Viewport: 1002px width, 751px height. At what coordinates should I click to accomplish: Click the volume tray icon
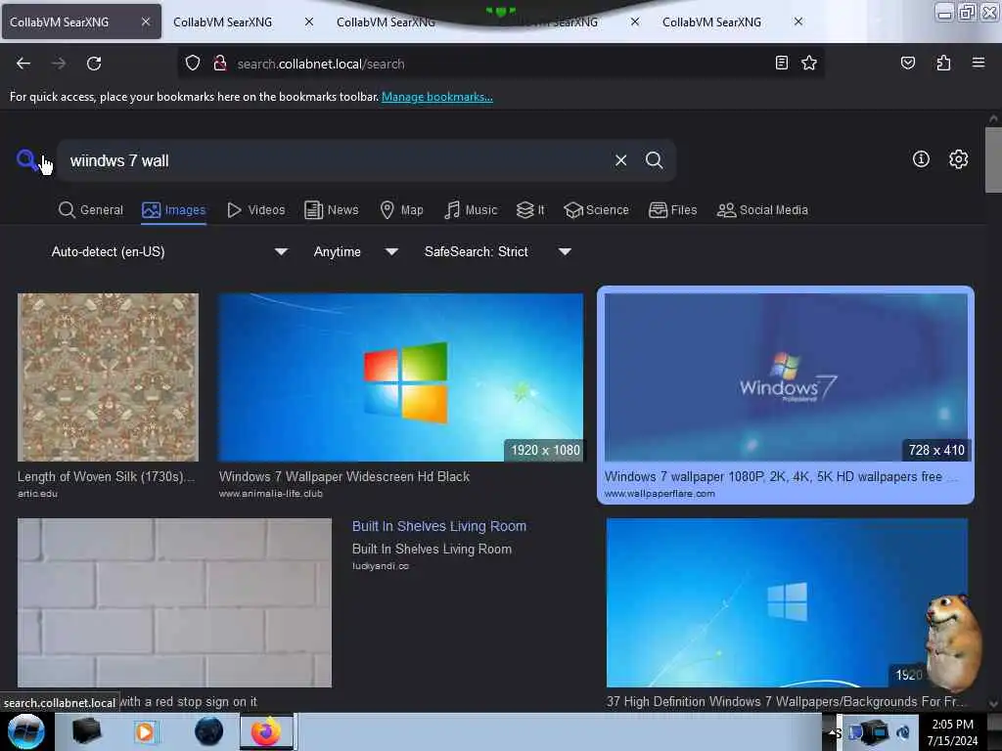point(903,732)
